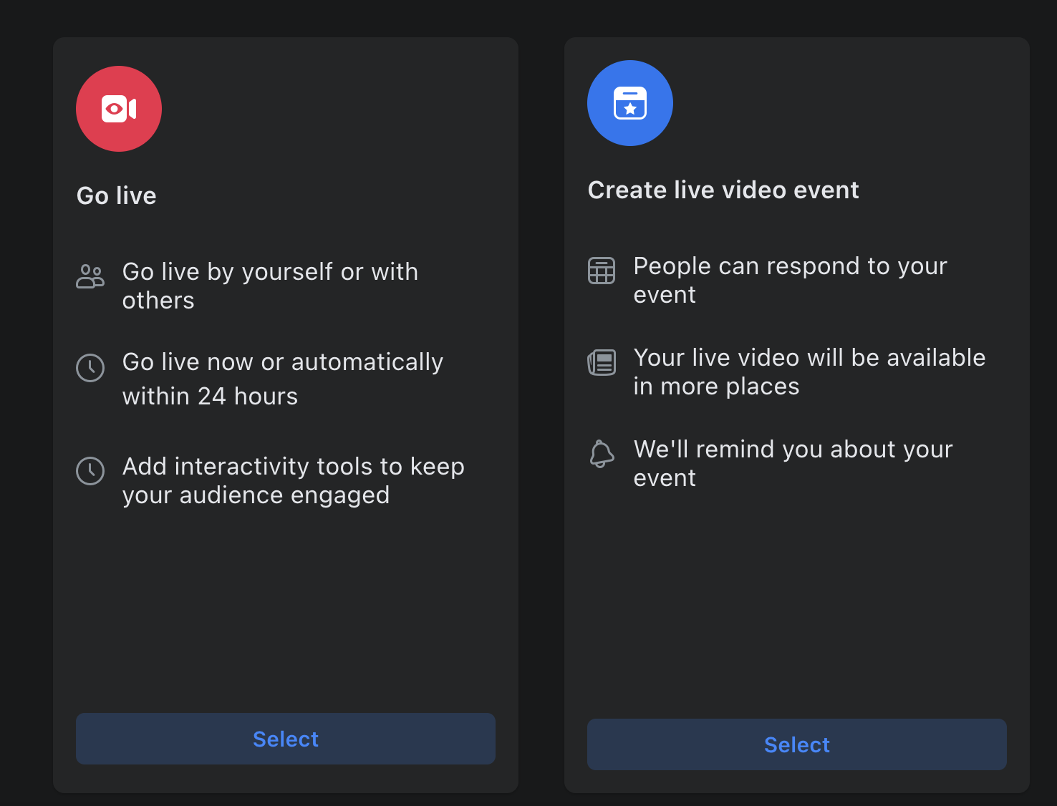
Task: Click the 'Go live' card heading
Action: (x=117, y=195)
